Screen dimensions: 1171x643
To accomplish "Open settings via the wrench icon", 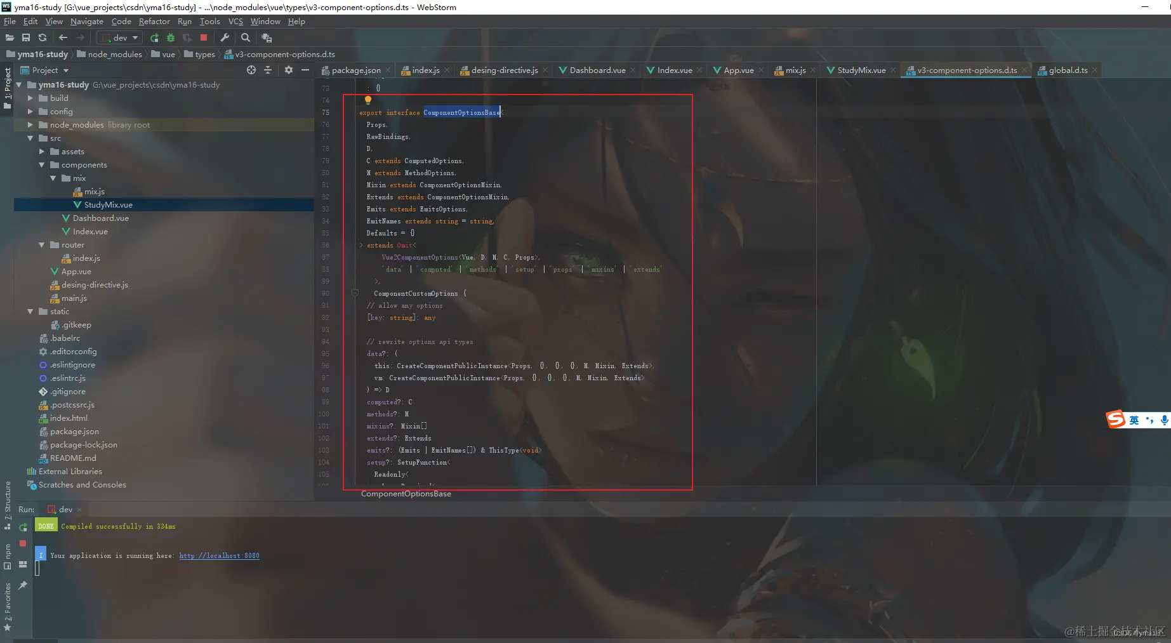I will [x=225, y=37].
